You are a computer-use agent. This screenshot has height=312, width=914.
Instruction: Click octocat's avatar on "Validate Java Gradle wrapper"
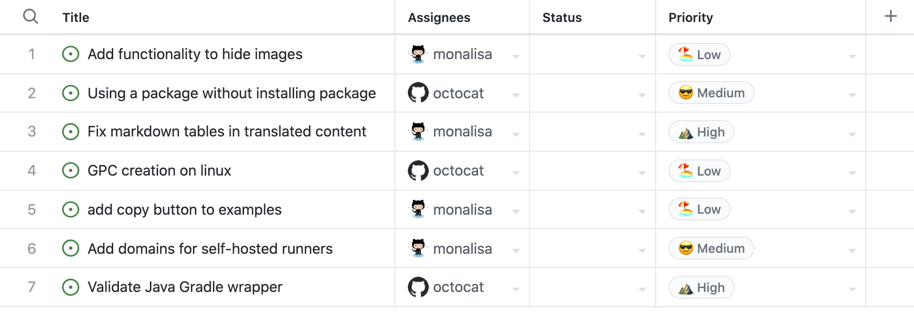point(418,287)
